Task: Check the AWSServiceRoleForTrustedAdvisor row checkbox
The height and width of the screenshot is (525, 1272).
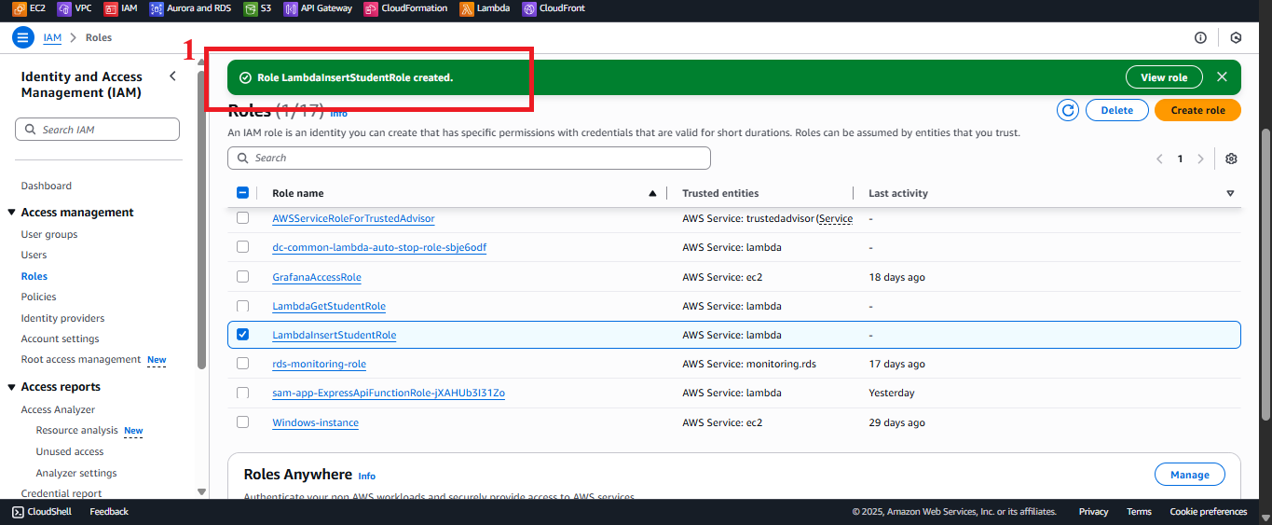Action: (242, 218)
